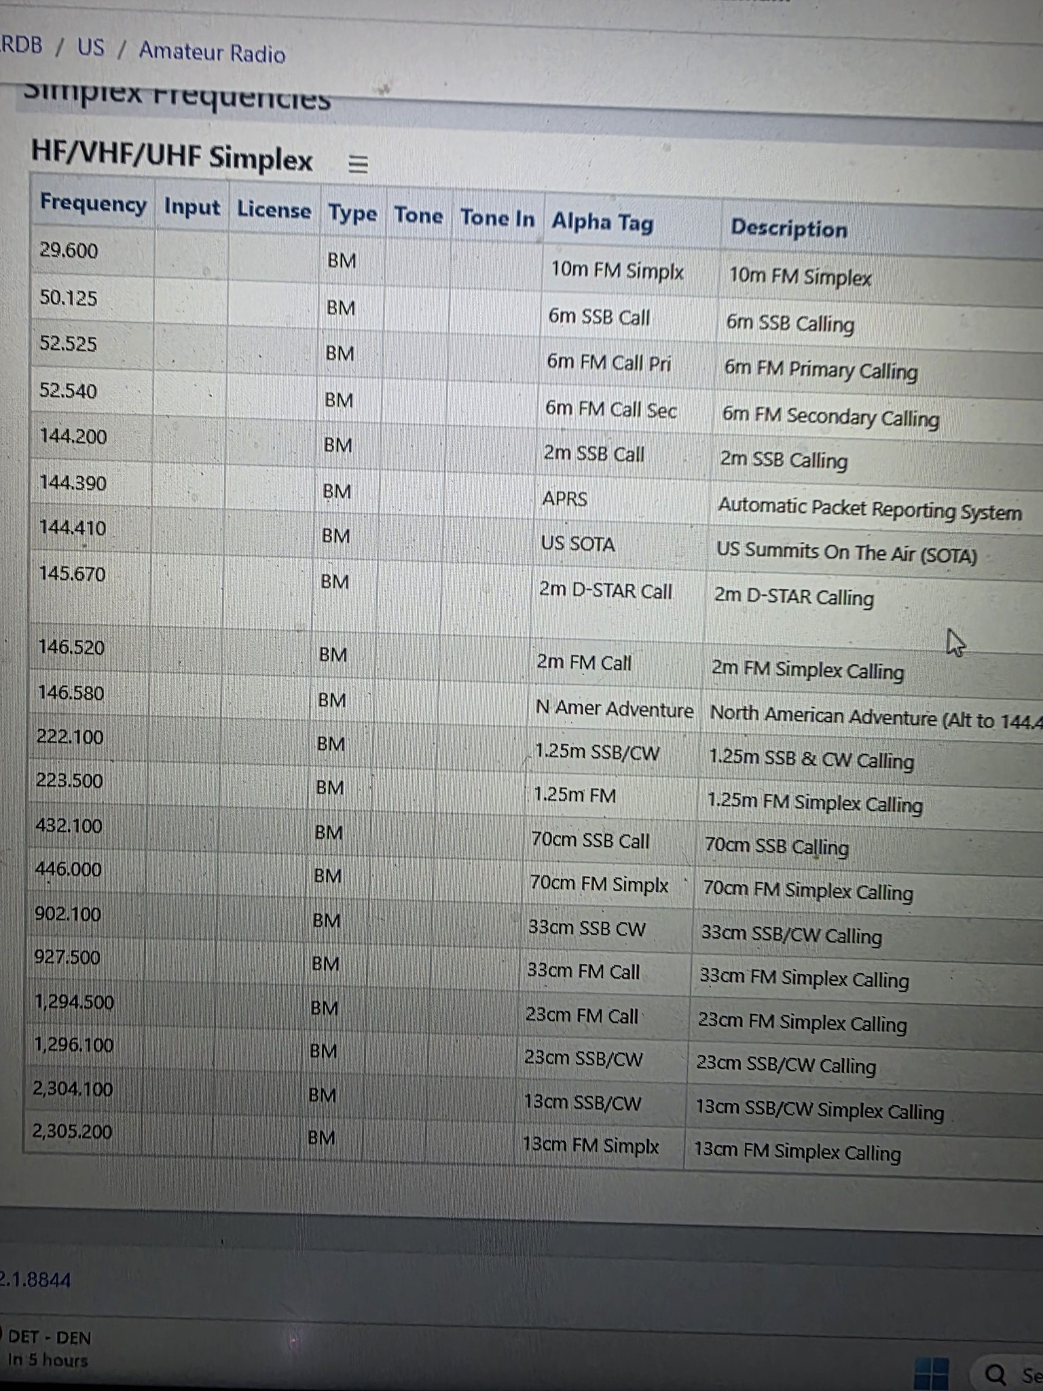
Task: Open the RDB breadcrumb link
Action: [21, 45]
